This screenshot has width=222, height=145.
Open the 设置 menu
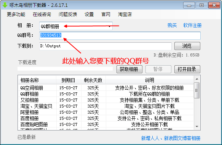pos(89,14)
